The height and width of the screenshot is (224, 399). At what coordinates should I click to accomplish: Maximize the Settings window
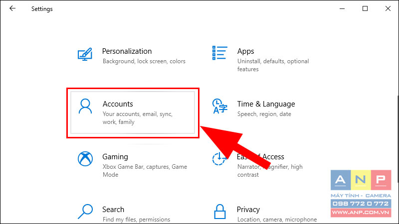click(x=365, y=8)
